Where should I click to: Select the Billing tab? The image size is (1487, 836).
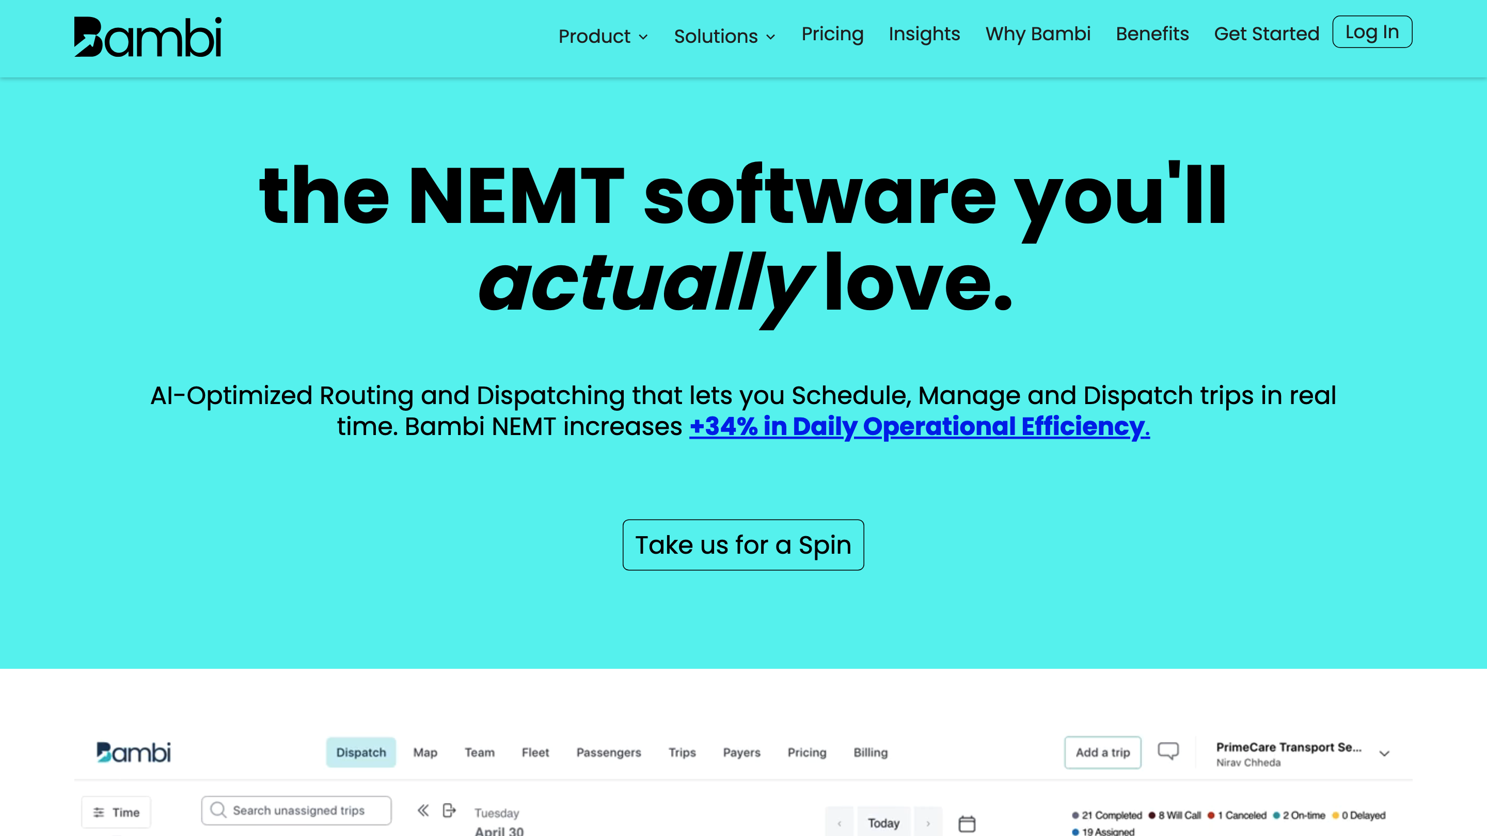click(871, 752)
